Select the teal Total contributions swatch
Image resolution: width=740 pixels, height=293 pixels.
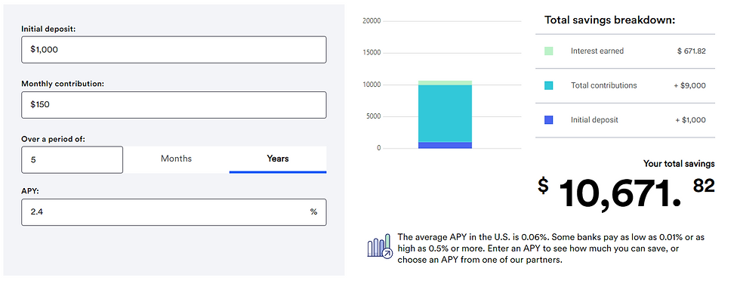pos(548,85)
